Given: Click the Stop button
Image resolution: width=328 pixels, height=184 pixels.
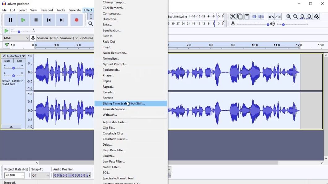Looking at the screenshot, I should pos(36,20).
